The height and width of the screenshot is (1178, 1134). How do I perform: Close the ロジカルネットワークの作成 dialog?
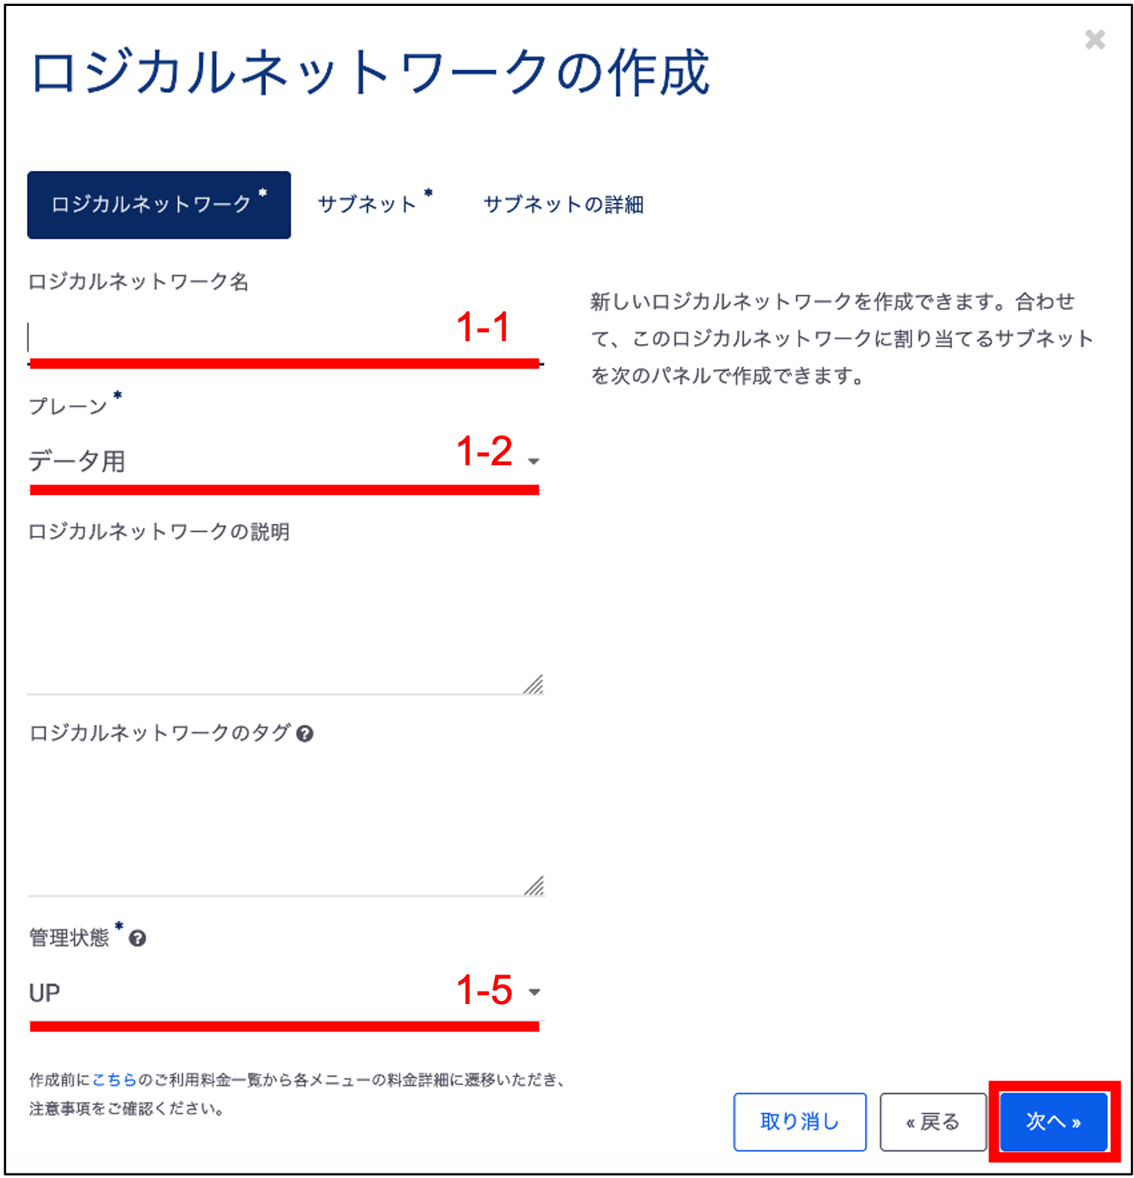coord(1095,39)
